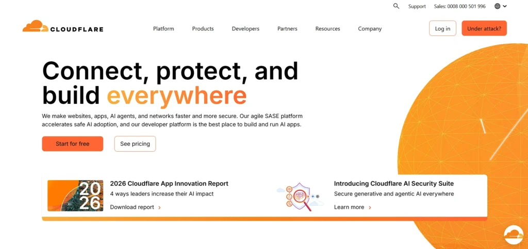Click the arrow next to Download report

[160, 208]
